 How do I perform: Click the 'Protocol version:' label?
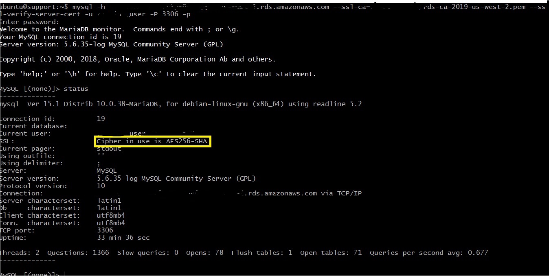coord(34,186)
